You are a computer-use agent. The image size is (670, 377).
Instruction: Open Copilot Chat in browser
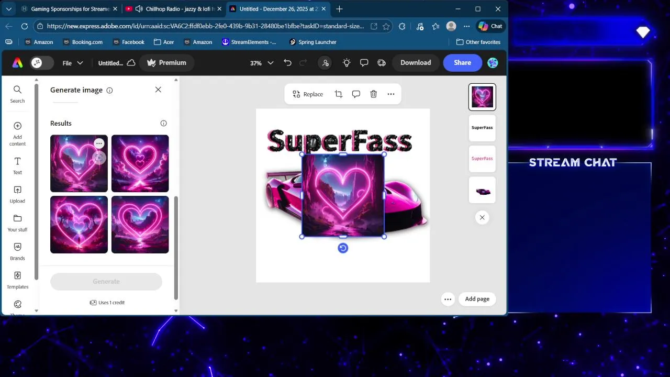490,26
